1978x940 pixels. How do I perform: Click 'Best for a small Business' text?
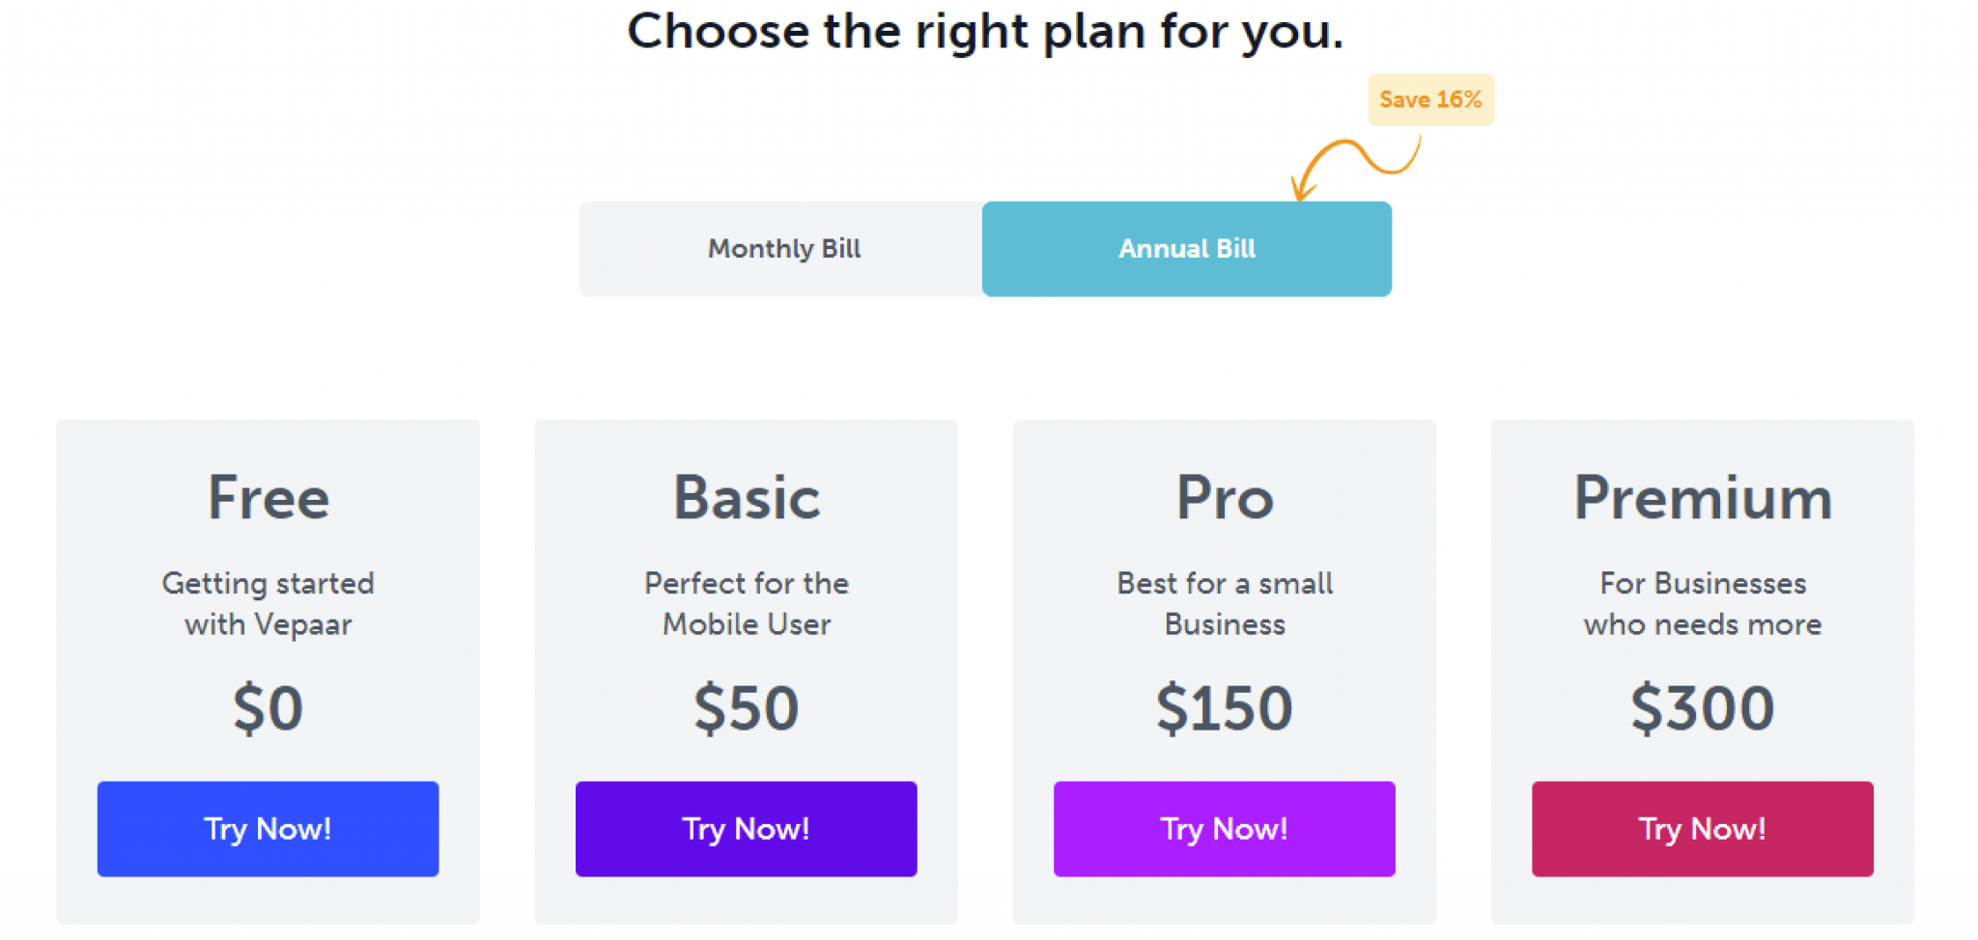pyautogui.click(x=1225, y=604)
